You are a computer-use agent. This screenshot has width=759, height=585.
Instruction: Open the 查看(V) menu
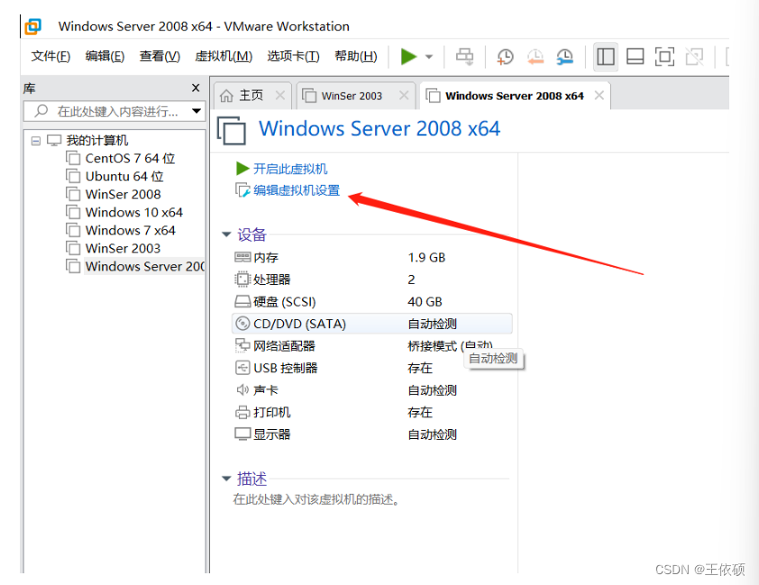tap(160, 57)
